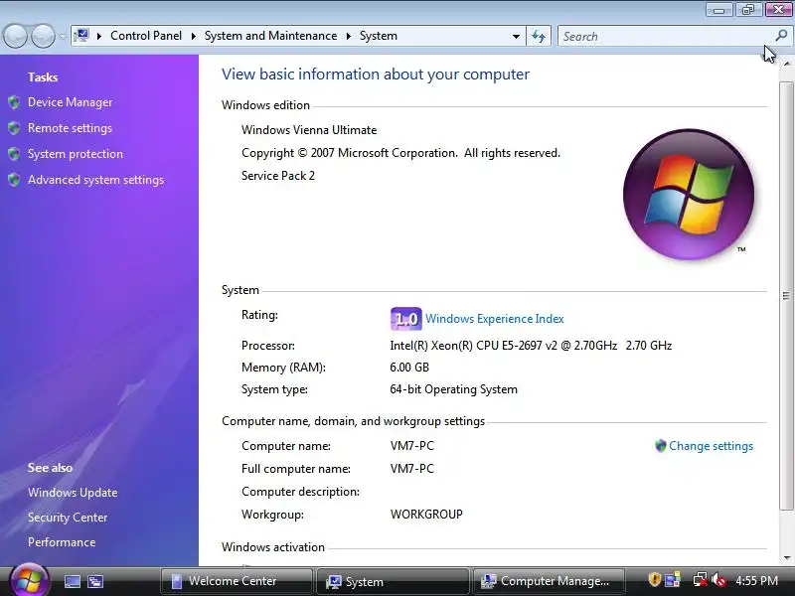Viewport: 795px width, 596px height.
Task: Focus the Search input field
Action: point(664,37)
